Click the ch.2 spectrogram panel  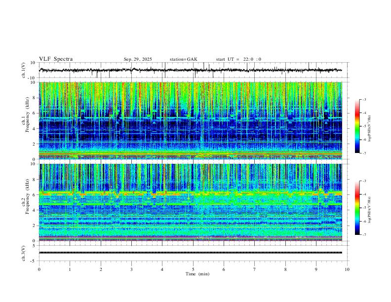click(x=191, y=202)
